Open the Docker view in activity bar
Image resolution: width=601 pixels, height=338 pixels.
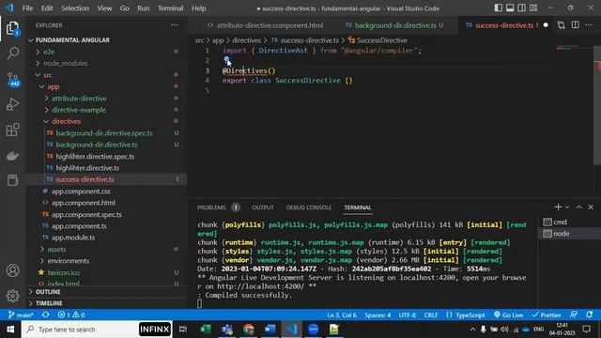tap(12, 156)
